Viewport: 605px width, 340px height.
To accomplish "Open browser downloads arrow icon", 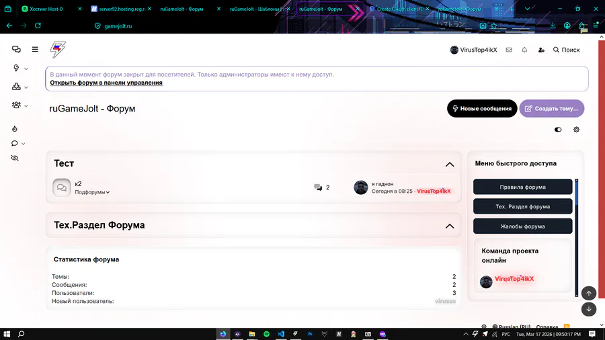I will pyautogui.click(x=553, y=25).
